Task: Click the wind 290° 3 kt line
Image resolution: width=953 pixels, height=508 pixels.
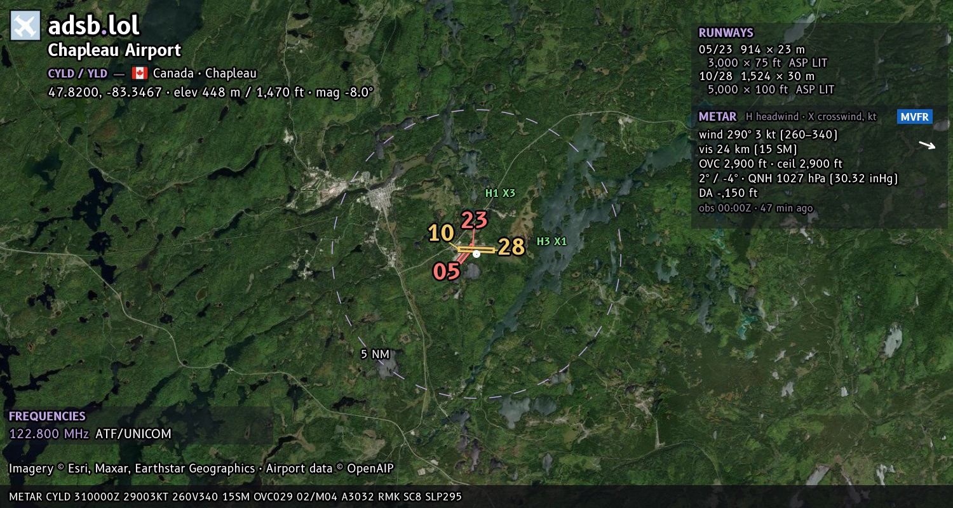Action: point(768,135)
